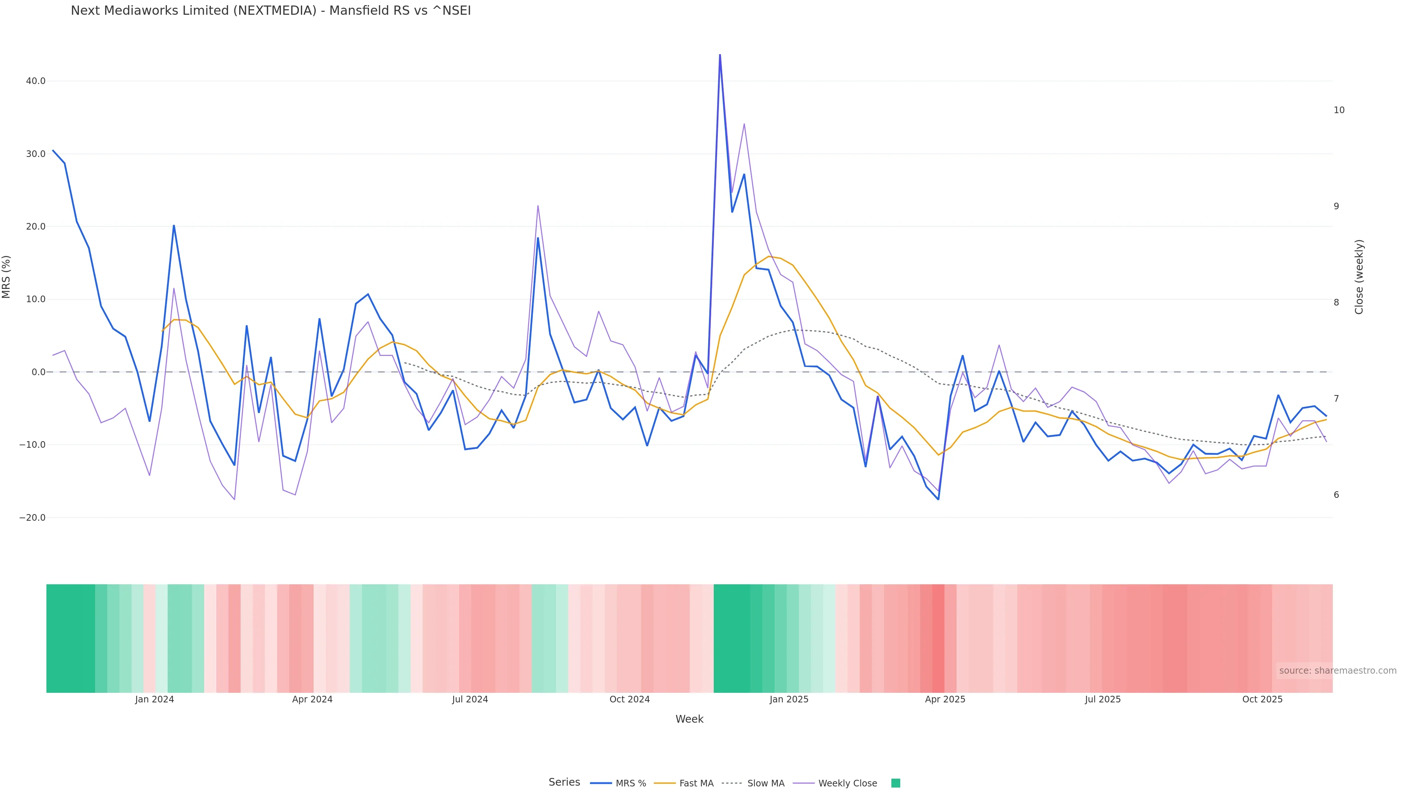
Task: Click the Series legend title
Action: pyautogui.click(x=564, y=782)
